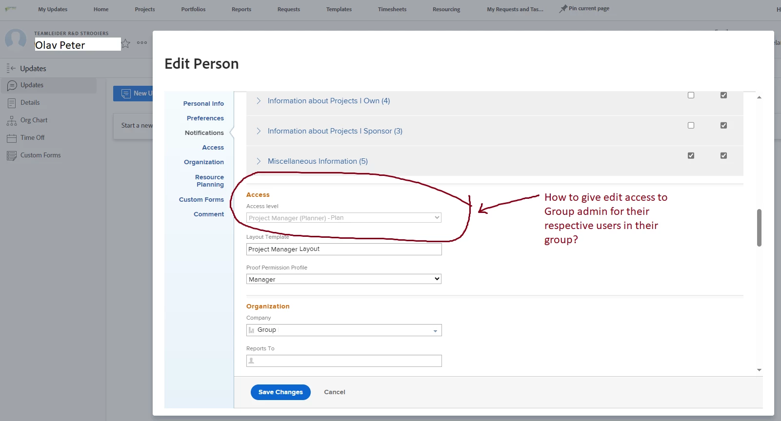Uncheck second box in Projects I Sponsor row
Viewport: 781px width, 421px height.
click(723, 125)
